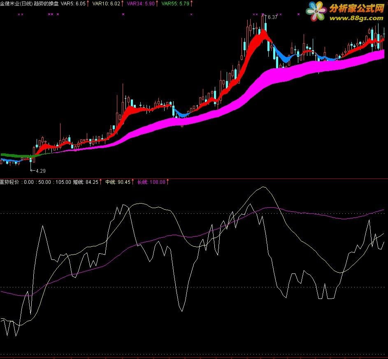This screenshot has width=388, height=359.
Task: Click the 中线: 90.45 value label
Action: click(118, 182)
